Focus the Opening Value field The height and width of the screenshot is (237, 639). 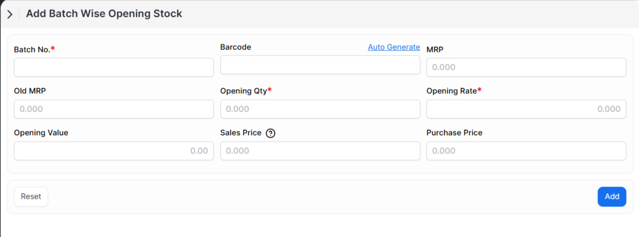click(x=113, y=151)
